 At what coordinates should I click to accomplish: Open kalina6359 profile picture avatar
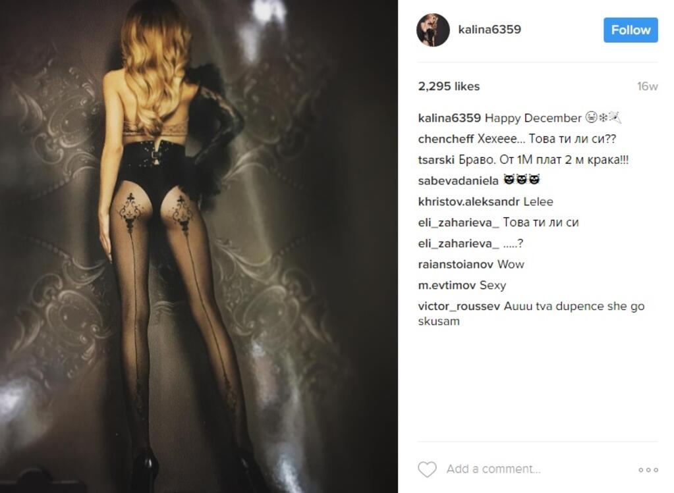tap(433, 30)
